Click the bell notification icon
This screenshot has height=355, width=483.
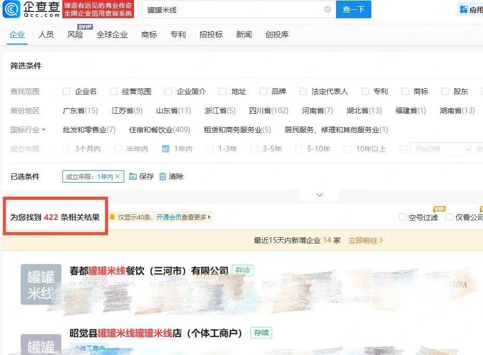click(112, 217)
